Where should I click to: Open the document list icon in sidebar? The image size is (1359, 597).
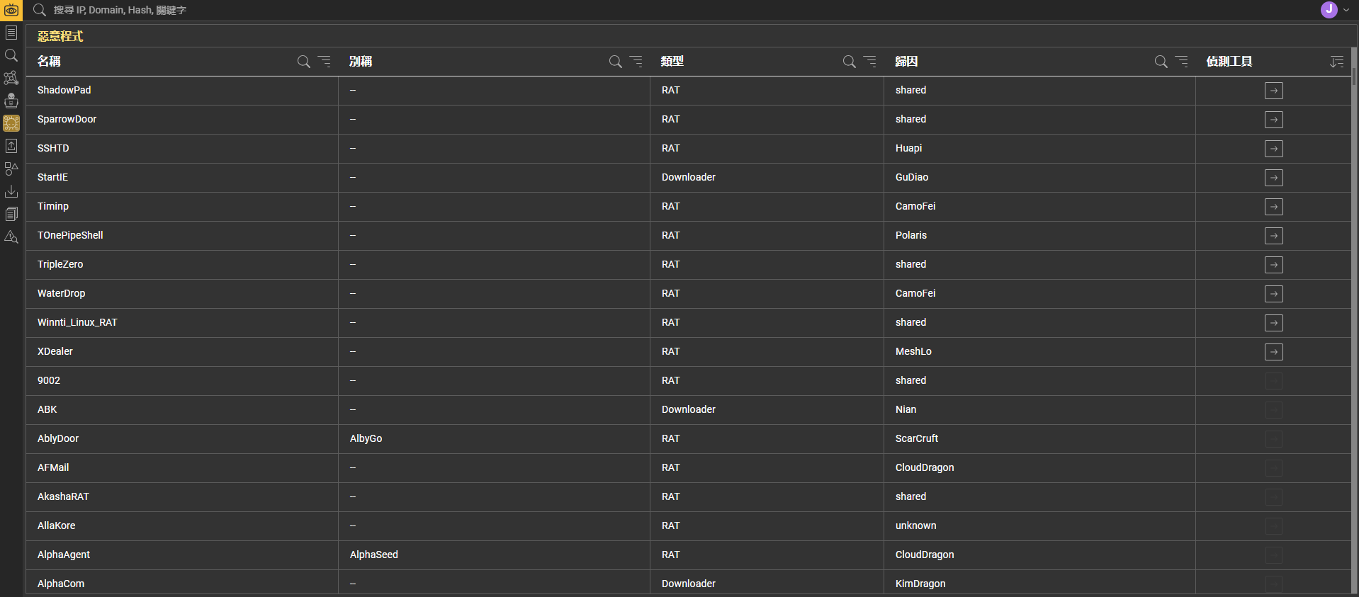pos(11,33)
